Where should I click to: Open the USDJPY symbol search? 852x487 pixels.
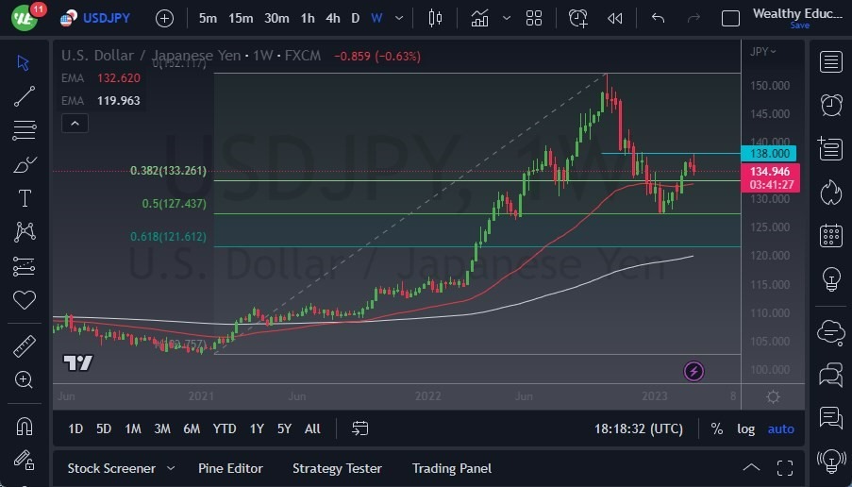point(95,19)
